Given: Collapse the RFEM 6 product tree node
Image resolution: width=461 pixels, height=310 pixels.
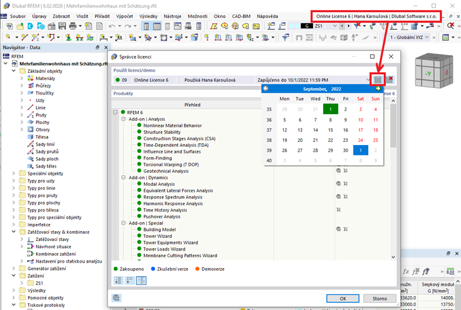Looking at the screenshot, I should pos(115,112).
